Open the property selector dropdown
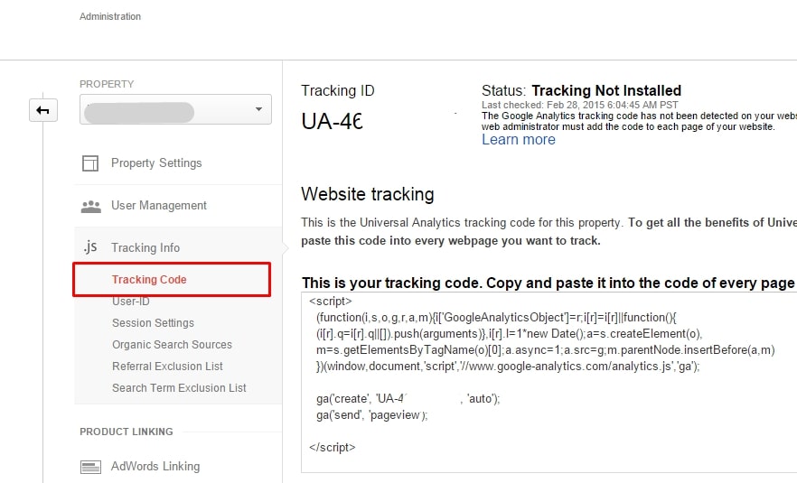 pos(175,110)
